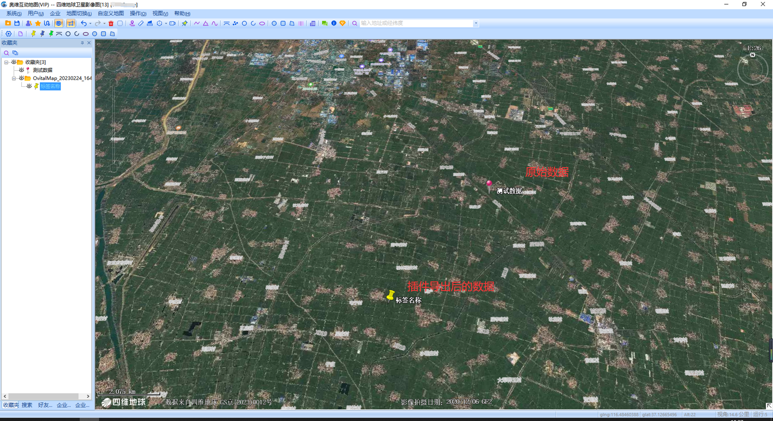
Task: Select the ruler measurement tool
Action: pos(141,23)
